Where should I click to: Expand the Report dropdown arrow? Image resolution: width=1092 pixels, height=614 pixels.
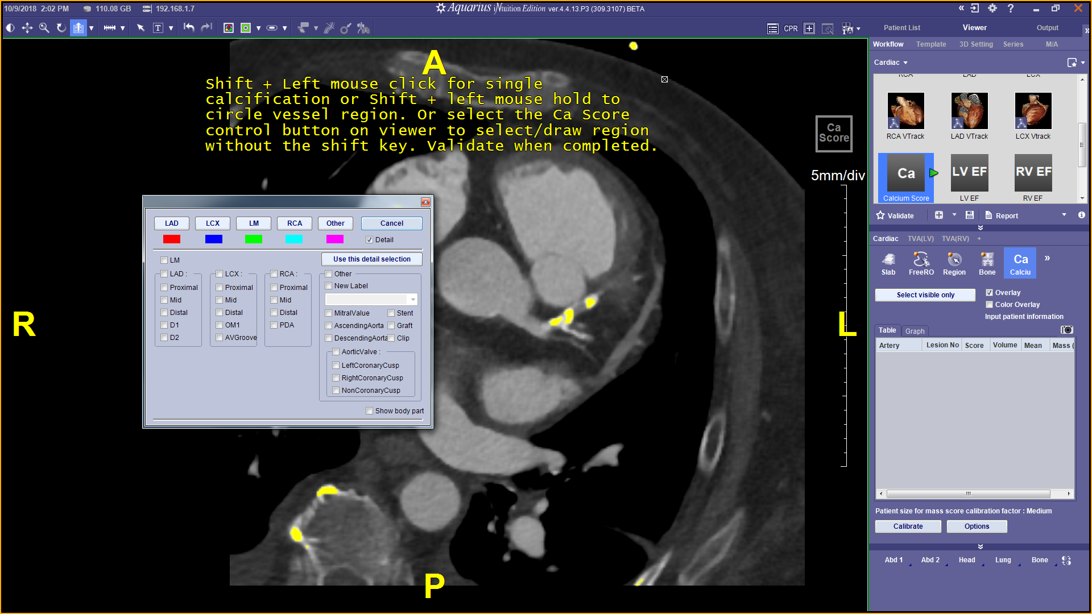pyautogui.click(x=1064, y=215)
